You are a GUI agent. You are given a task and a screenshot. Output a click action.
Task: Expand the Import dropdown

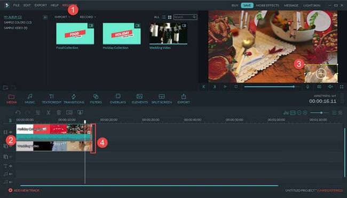[62, 17]
